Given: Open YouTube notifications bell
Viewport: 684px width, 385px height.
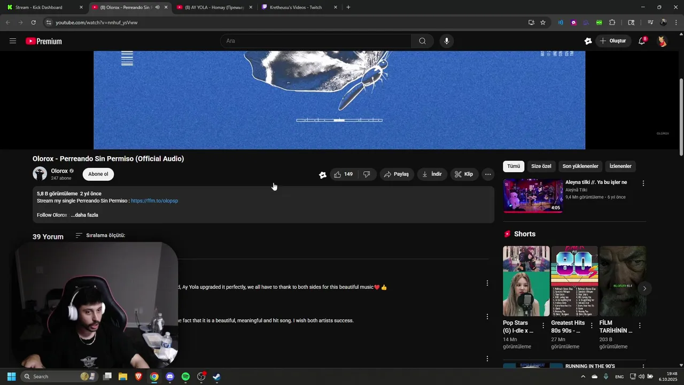Looking at the screenshot, I should tap(642, 41).
